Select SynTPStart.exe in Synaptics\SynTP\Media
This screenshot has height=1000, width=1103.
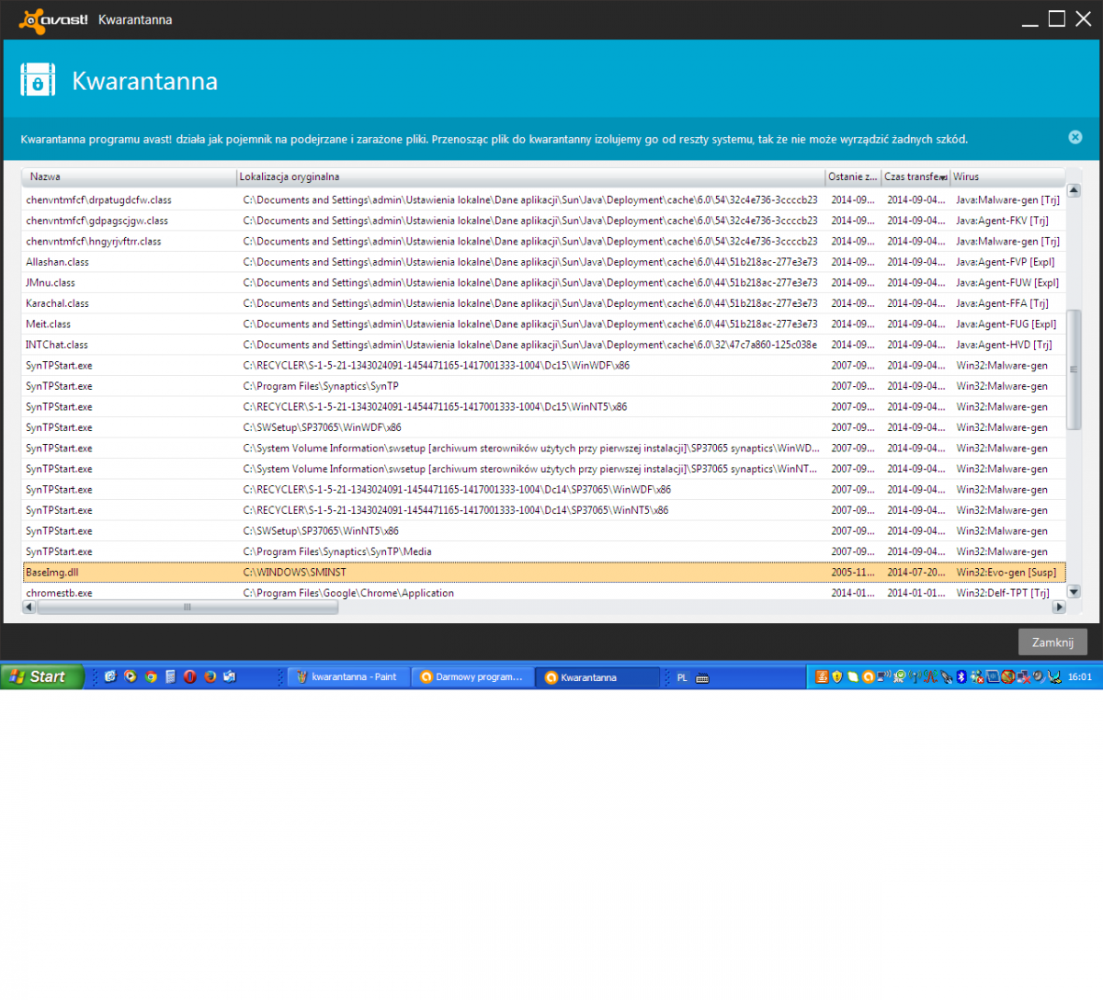click(544, 551)
